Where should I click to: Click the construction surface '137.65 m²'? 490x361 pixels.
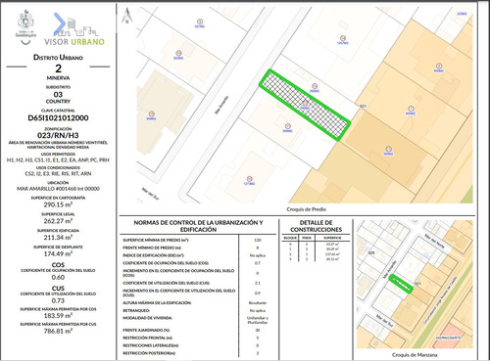click(x=332, y=254)
